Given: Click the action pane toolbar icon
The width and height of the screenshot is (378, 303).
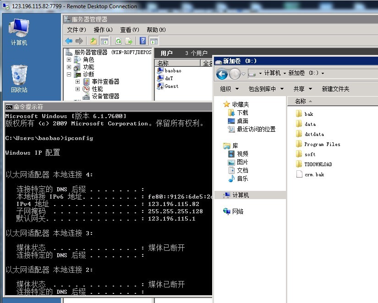Looking at the screenshot, I should coord(154,41).
